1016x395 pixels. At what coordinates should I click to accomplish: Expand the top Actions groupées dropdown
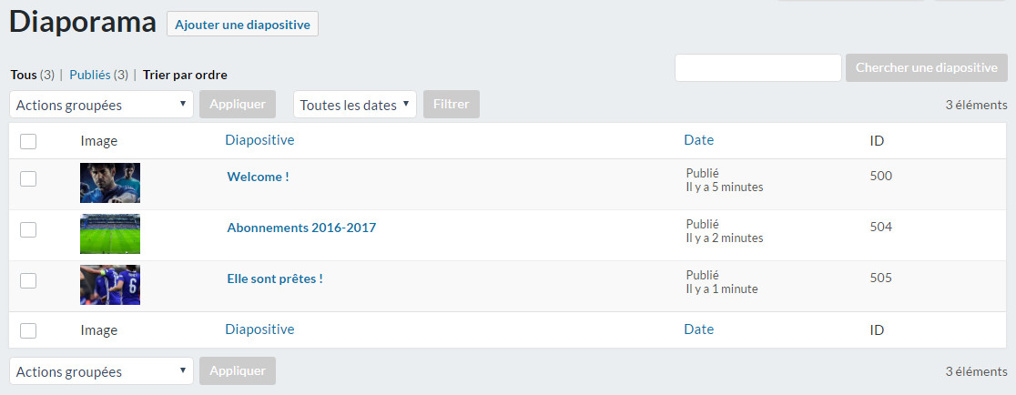pos(102,105)
